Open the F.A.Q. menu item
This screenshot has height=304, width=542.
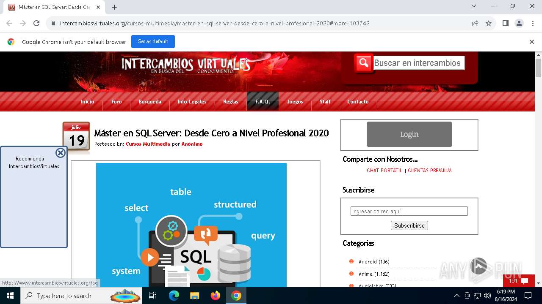point(263,102)
